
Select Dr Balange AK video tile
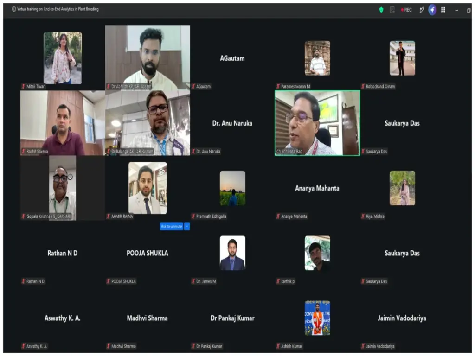click(148, 123)
